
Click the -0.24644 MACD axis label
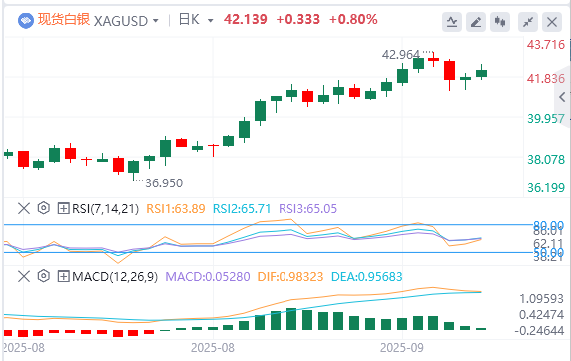[x=539, y=331]
